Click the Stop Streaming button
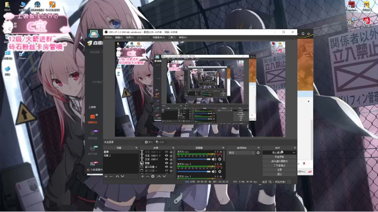Screen dimensions: 378x212 click(277, 152)
